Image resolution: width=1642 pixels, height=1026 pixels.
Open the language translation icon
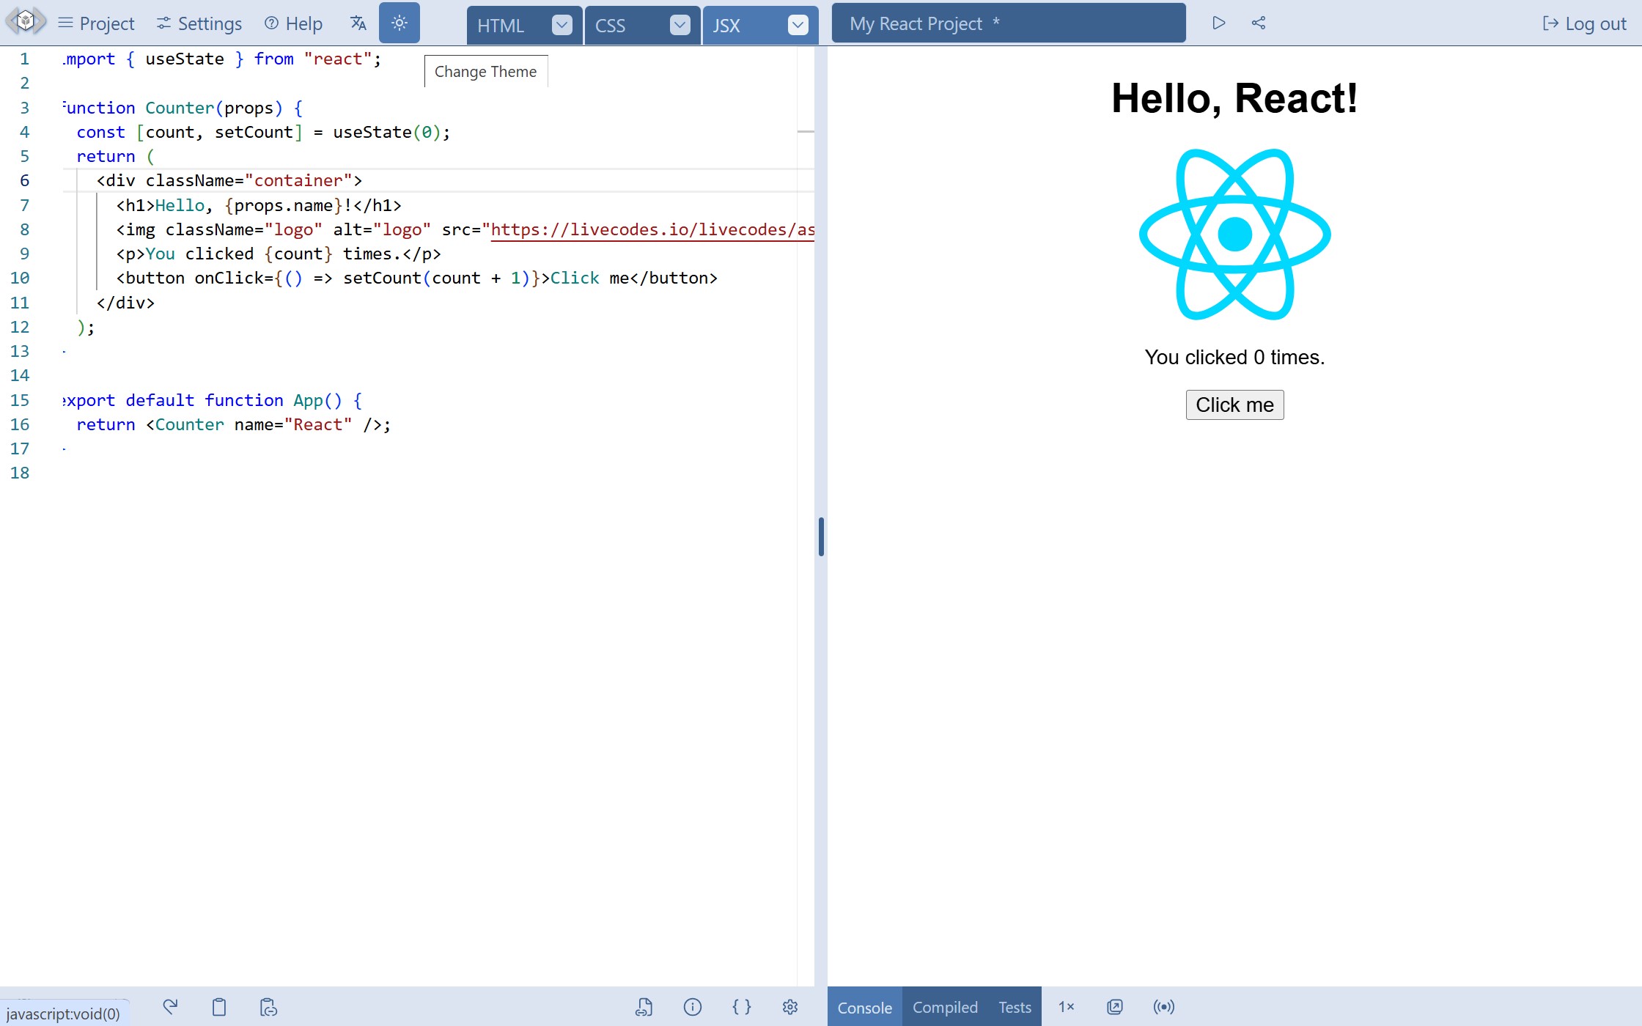pos(358,23)
